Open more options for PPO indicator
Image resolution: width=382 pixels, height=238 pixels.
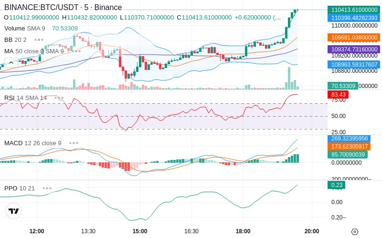47,188
